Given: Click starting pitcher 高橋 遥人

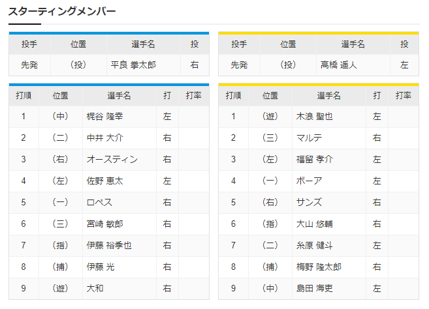Looking at the screenshot, I should (x=338, y=65).
